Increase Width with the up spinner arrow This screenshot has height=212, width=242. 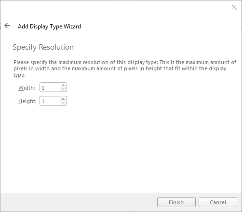63,85
